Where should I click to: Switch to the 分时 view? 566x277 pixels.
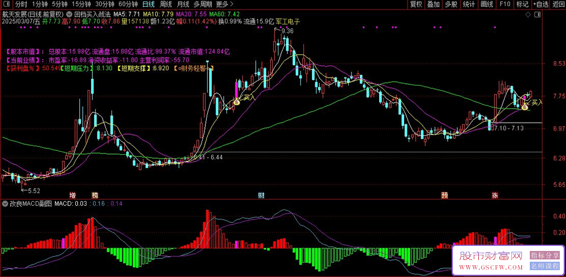pos(22,5)
